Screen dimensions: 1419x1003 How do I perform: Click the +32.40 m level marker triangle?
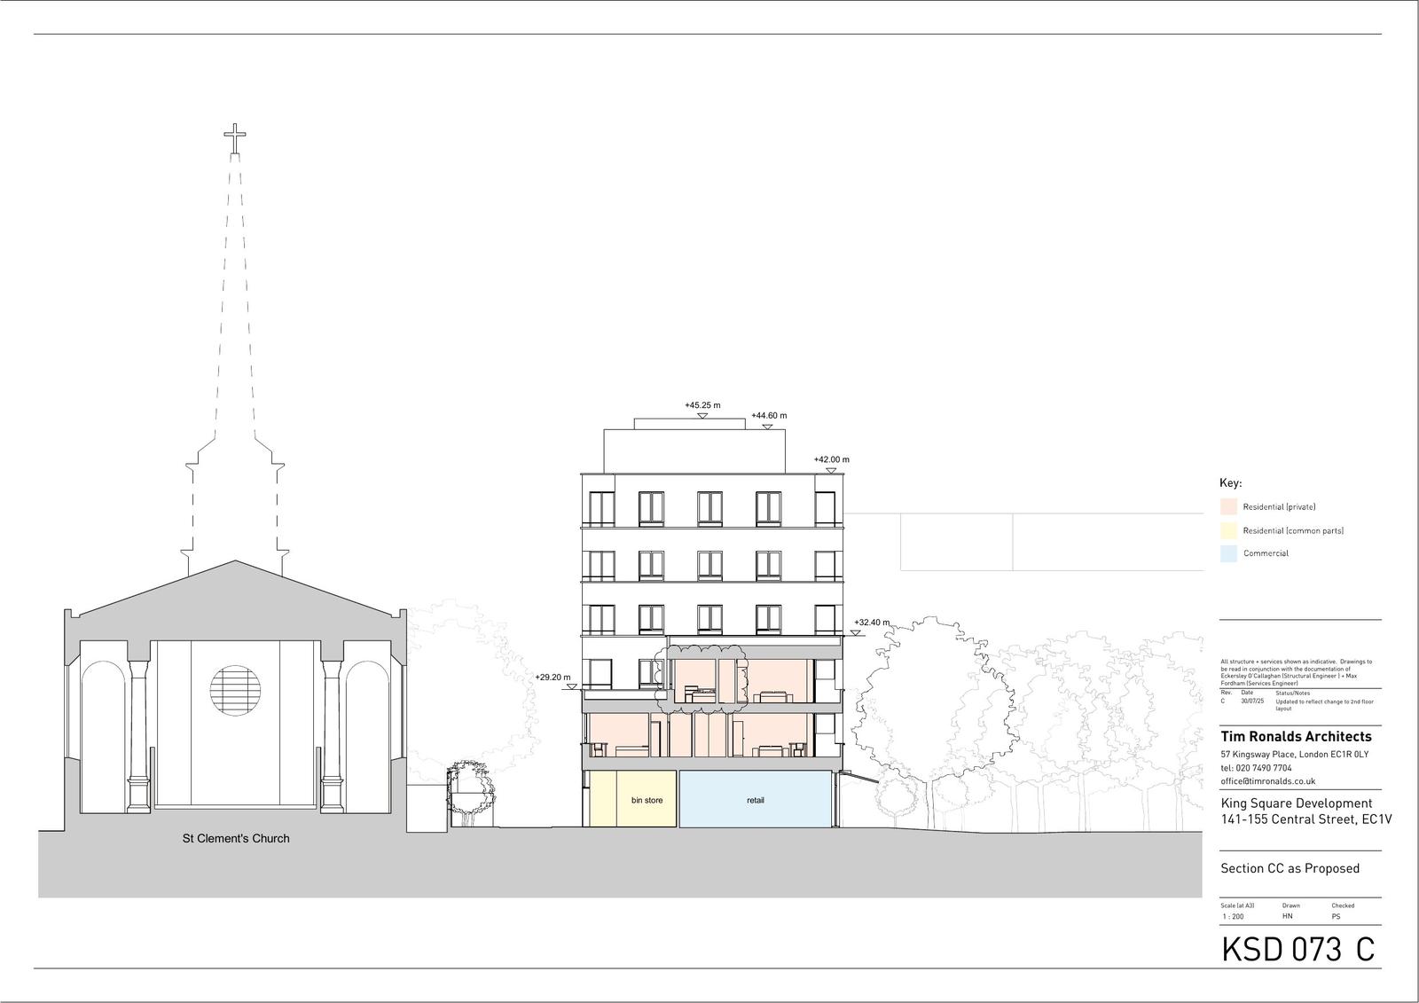click(858, 632)
